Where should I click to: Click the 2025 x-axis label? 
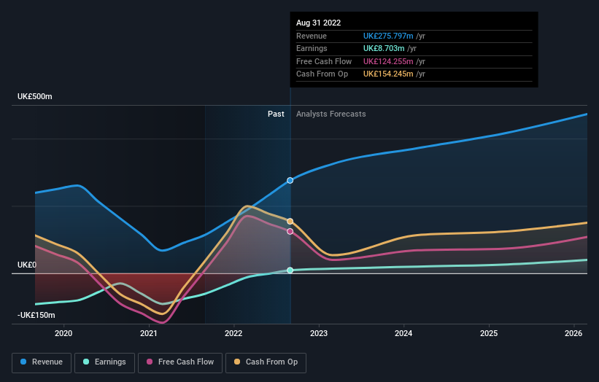tap(489, 333)
